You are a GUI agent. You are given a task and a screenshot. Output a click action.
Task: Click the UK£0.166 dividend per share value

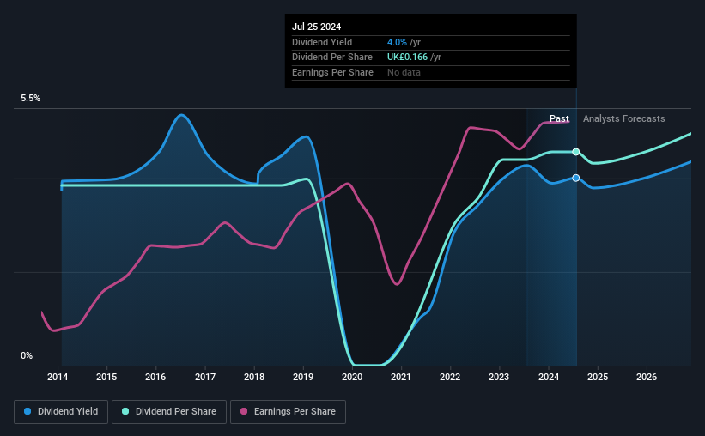(x=407, y=58)
